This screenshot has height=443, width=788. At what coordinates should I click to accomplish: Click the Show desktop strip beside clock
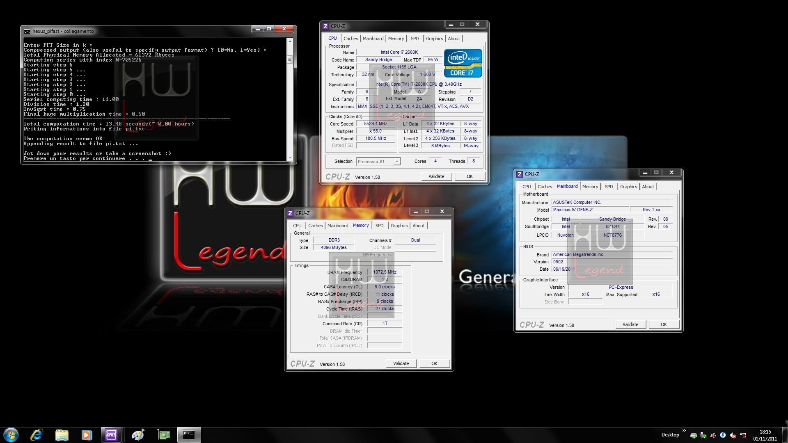tap(785, 435)
